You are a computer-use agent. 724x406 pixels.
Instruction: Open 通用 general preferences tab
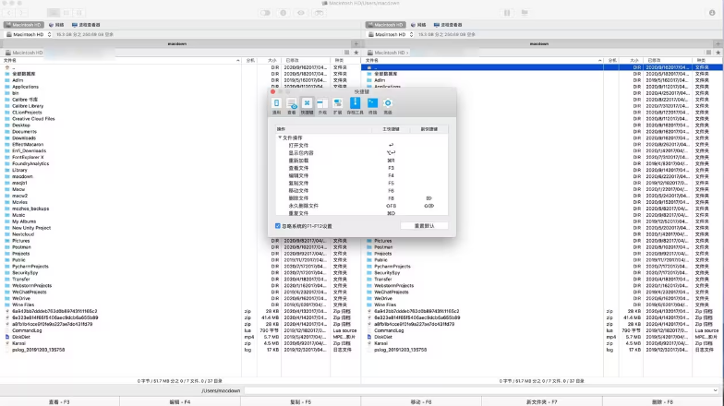point(276,105)
